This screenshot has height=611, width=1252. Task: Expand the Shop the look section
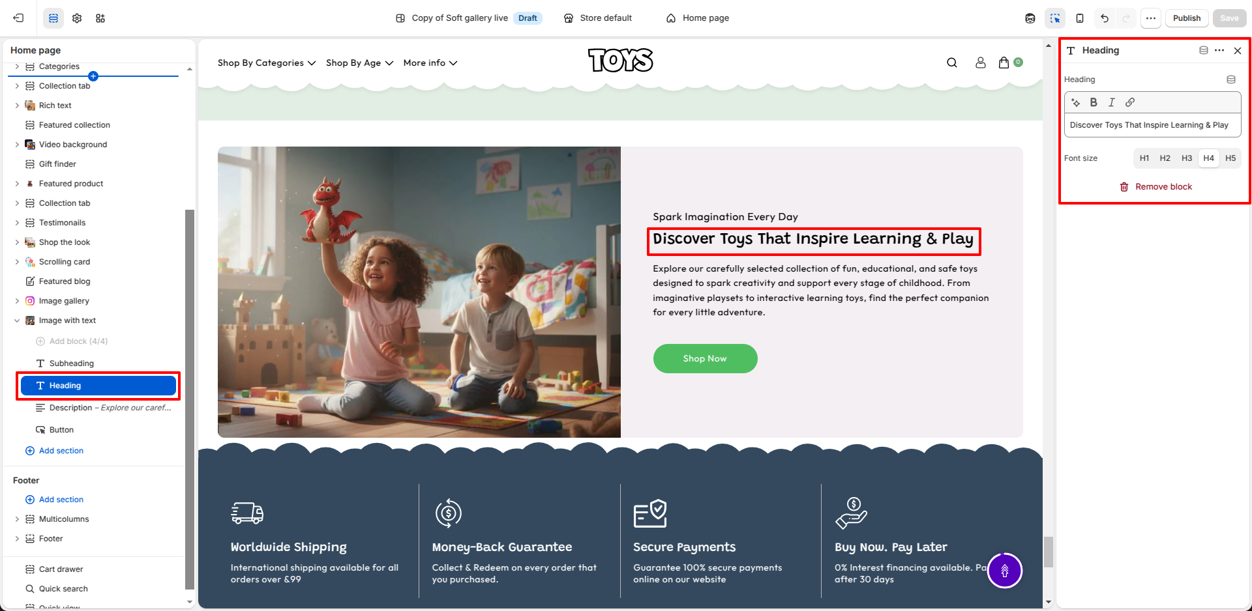pyautogui.click(x=17, y=242)
